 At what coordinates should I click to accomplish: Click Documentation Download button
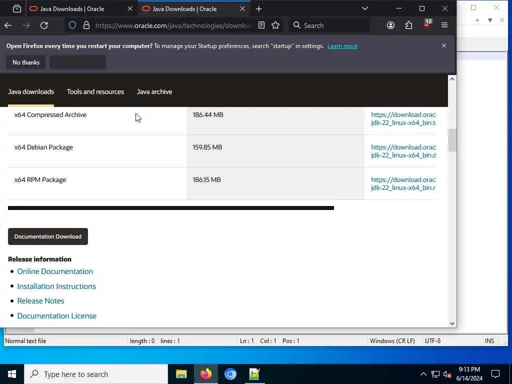[48, 236]
